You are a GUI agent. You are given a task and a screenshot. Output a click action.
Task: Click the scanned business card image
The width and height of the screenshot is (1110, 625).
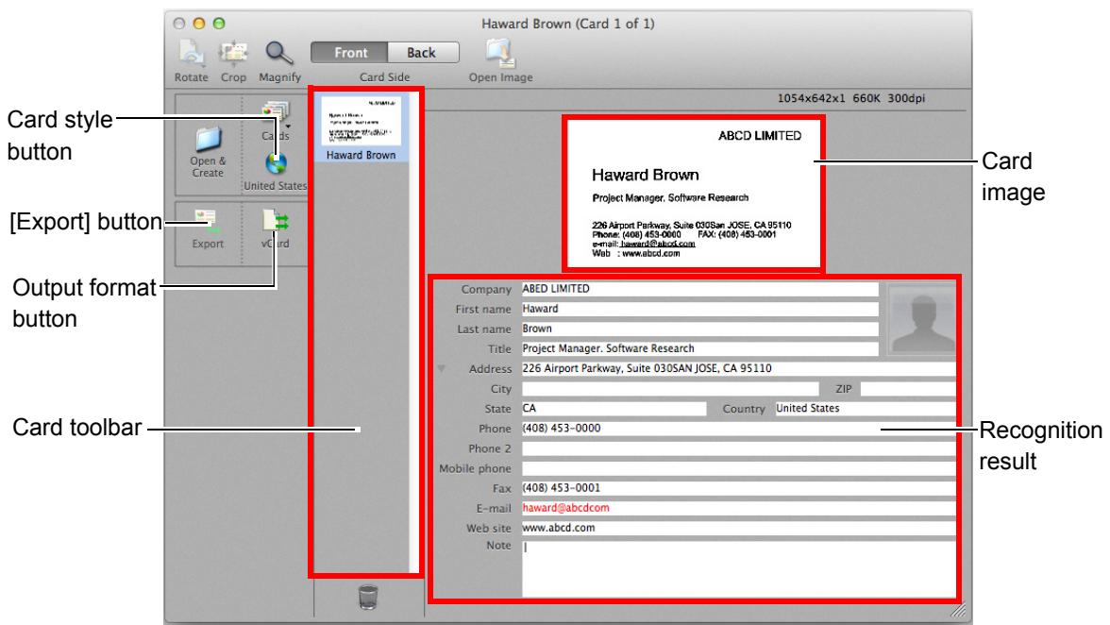(x=694, y=194)
